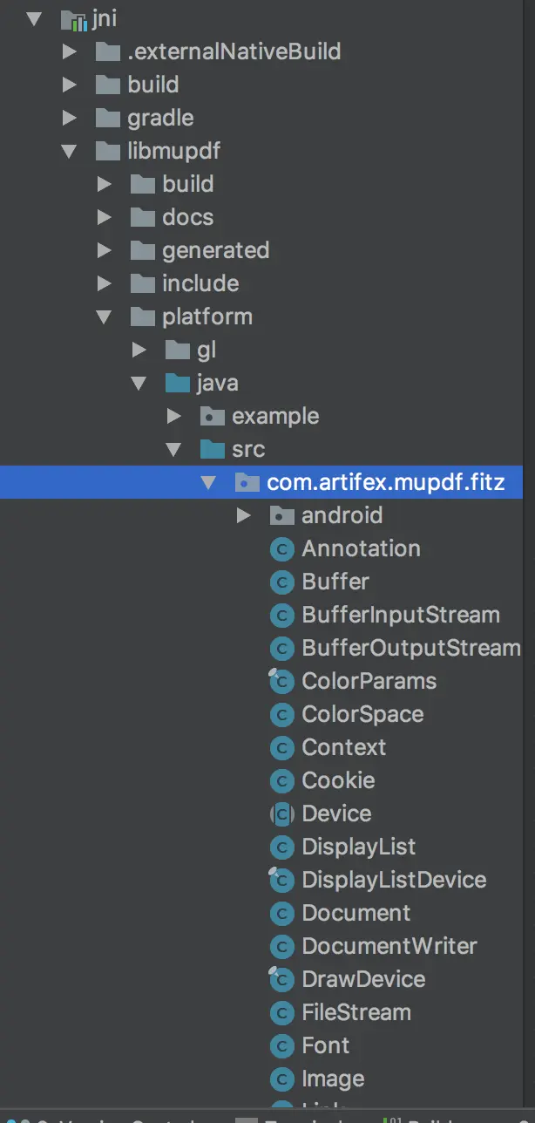This screenshot has width=535, height=1123.
Task: Click the DrawDevice class icon
Action: 281,980
